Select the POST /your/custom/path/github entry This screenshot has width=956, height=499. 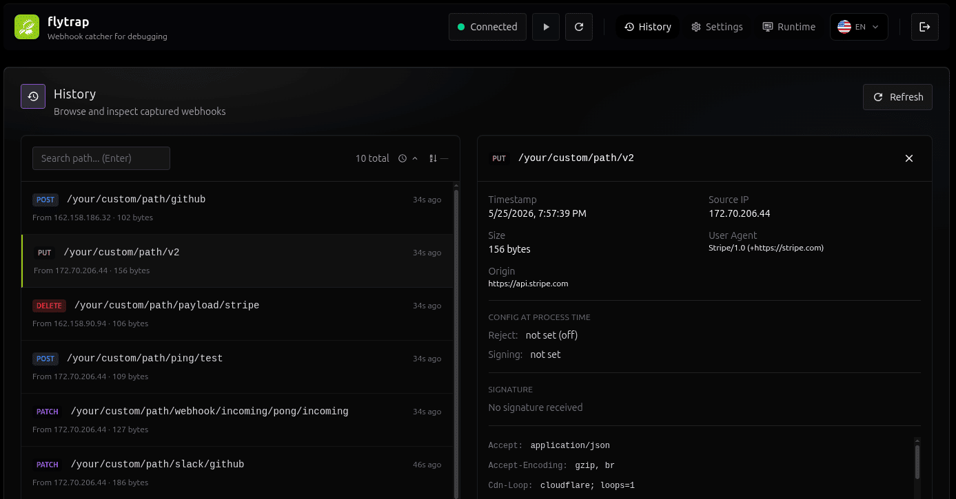[x=236, y=208]
